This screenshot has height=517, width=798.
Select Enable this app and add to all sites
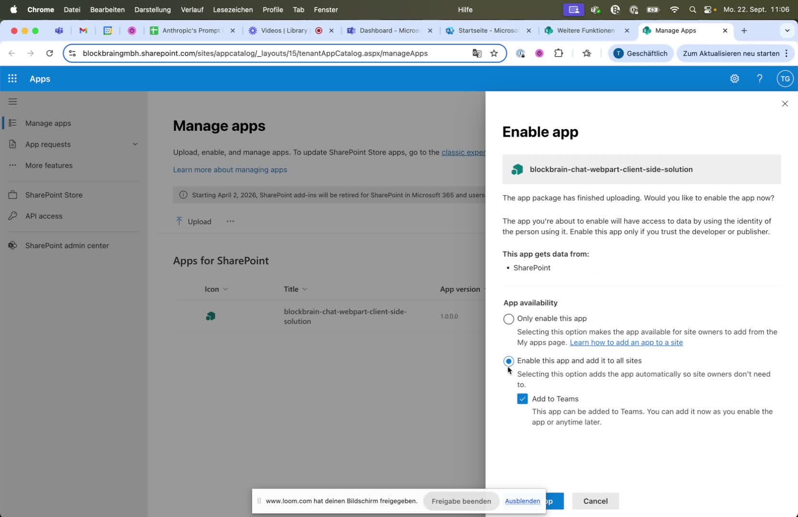click(x=508, y=361)
